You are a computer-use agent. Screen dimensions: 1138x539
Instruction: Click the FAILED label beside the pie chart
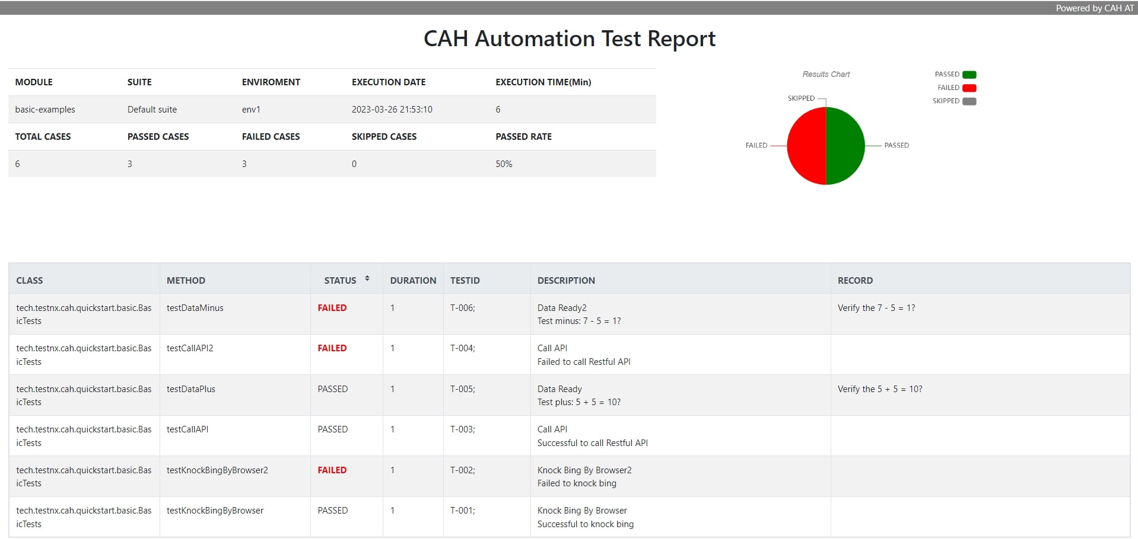(x=757, y=145)
